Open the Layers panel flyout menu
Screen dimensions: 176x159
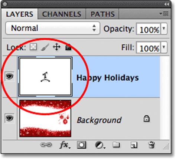pyautogui.click(x=164, y=14)
